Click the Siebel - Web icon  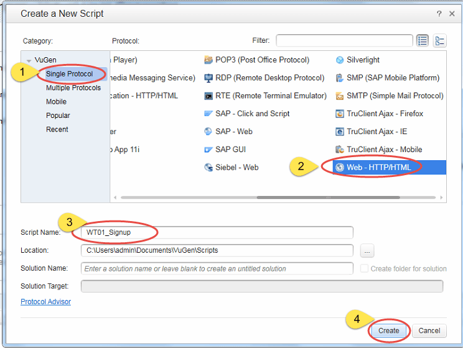click(x=209, y=168)
